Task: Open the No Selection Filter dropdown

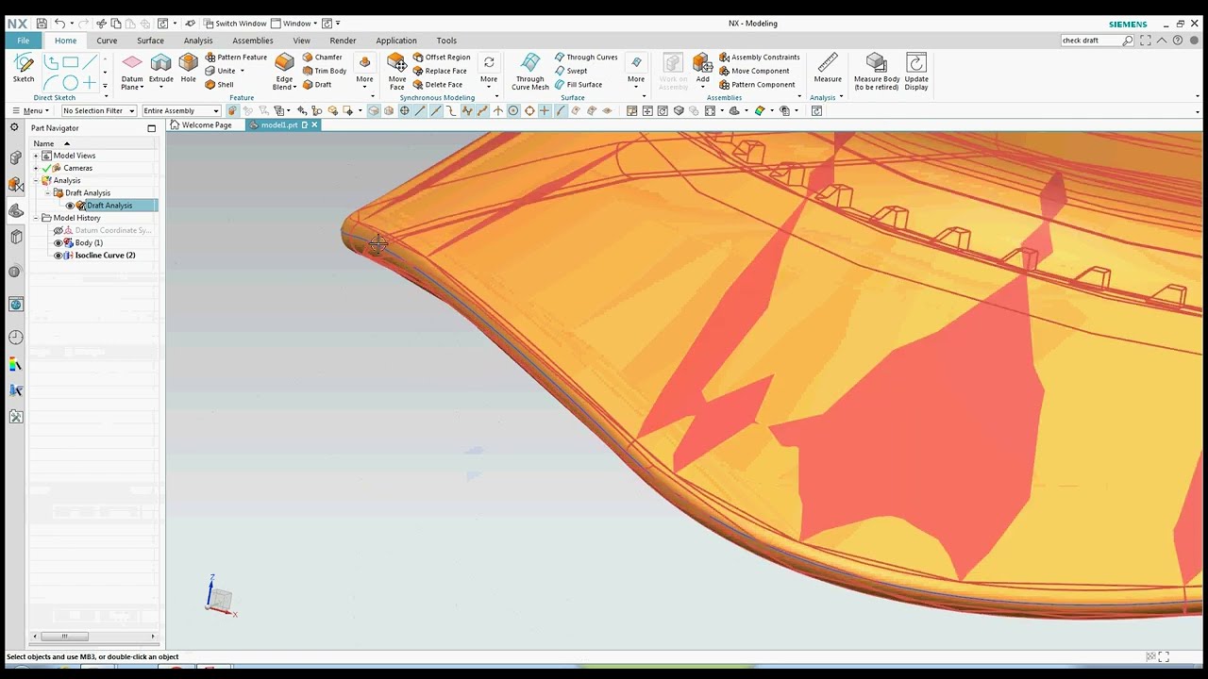Action: pyautogui.click(x=99, y=110)
